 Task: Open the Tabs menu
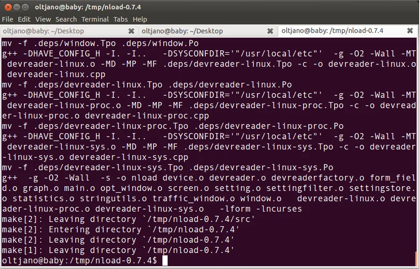tap(121, 19)
